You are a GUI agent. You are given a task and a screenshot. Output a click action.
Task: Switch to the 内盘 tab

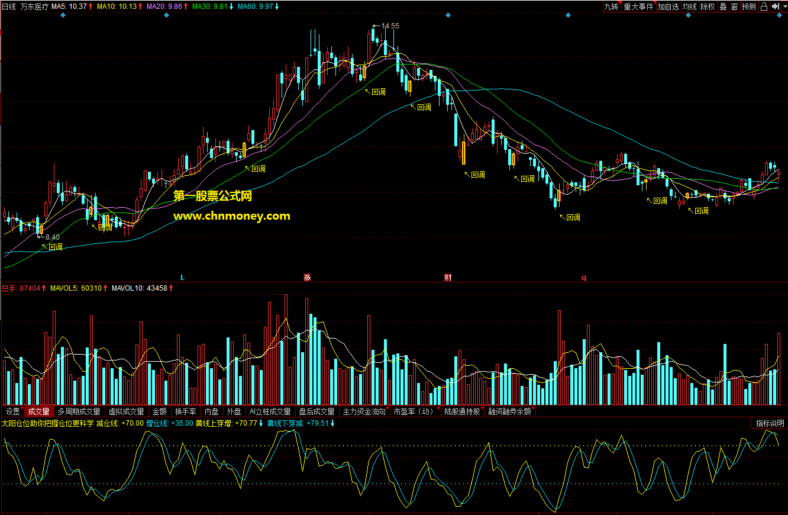coord(211,411)
